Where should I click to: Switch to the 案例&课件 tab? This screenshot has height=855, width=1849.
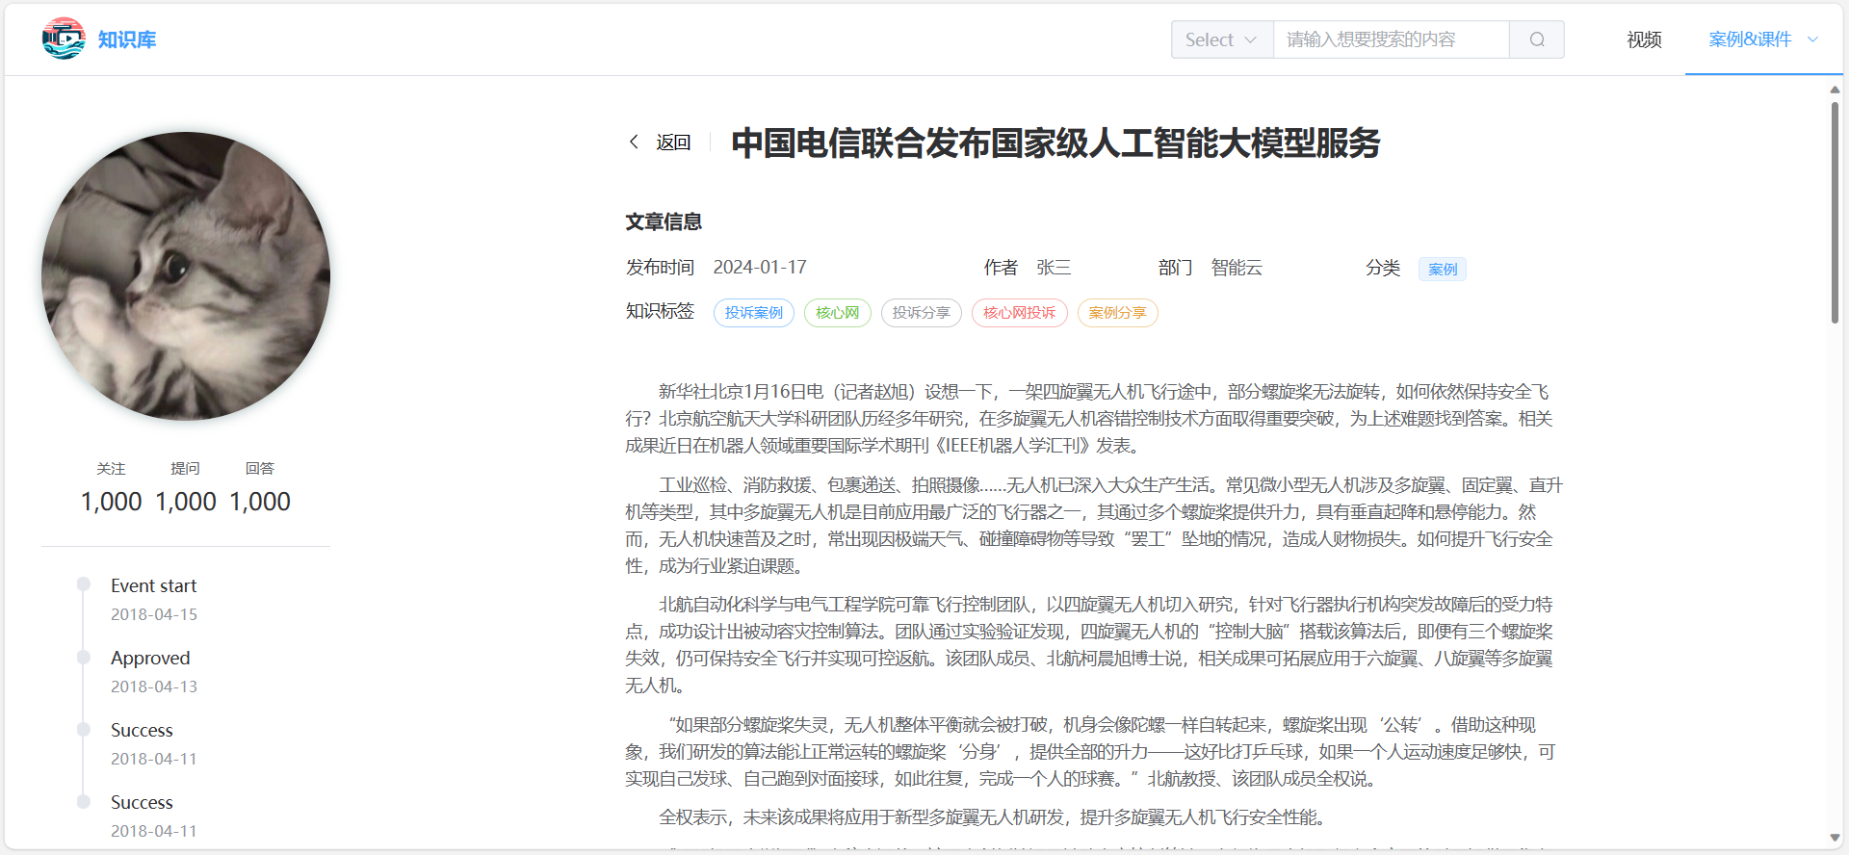[1750, 39]
